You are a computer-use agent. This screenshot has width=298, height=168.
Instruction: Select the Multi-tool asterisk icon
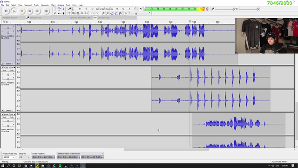(x=63, y=14)
